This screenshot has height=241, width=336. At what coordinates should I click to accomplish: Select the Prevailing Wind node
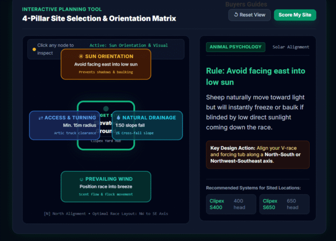click(106, 187)
